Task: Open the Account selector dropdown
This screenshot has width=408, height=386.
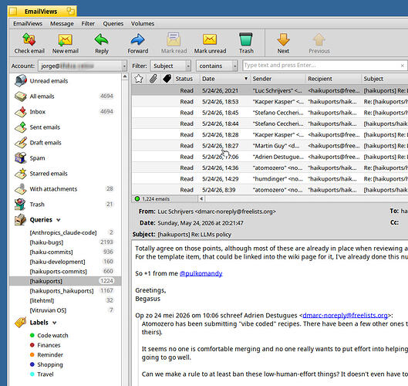Action: click(83, 66)
